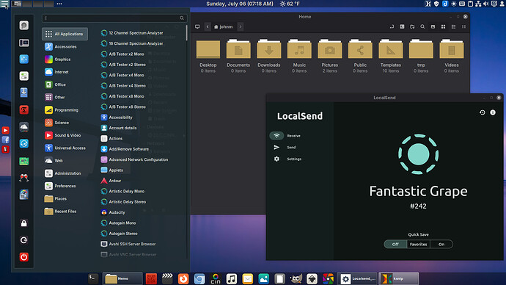Viewport: 506px width, 285px height.
Task: Open the music note app in panel
Action: pyautogui.click(x=232, y=279)
